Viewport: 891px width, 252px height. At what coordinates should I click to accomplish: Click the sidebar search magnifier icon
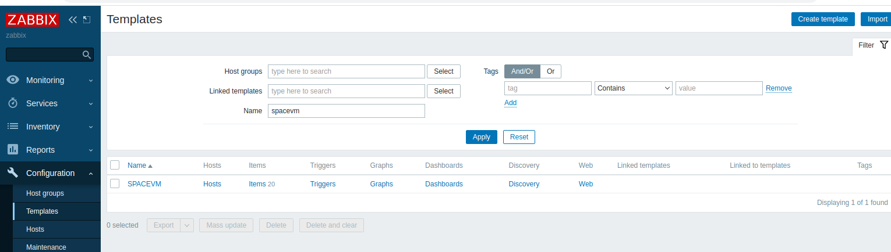point(86,55)
